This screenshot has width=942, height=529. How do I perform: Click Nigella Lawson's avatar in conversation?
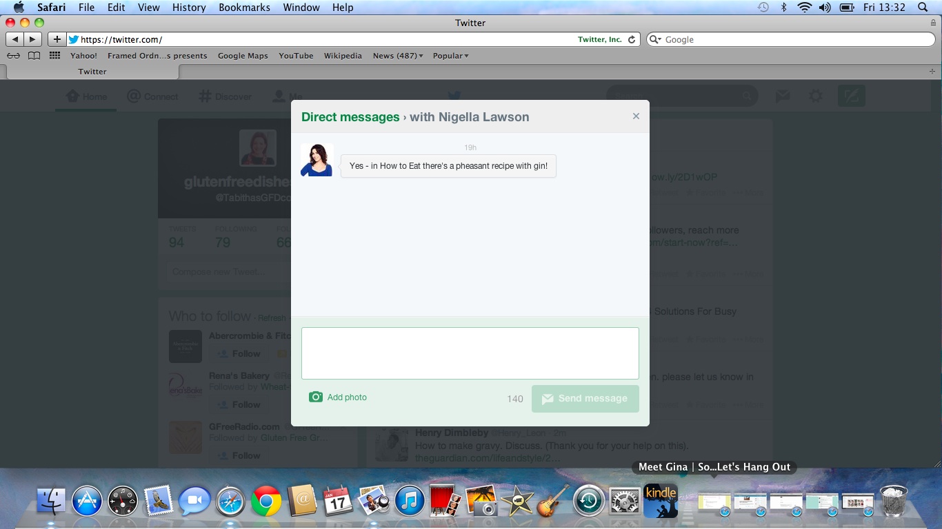pyautogui.click(x=317, y=160)
